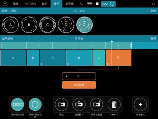Open the D1 pattern selector with the left arrow
158x119 pixels.
coord(66,76)
